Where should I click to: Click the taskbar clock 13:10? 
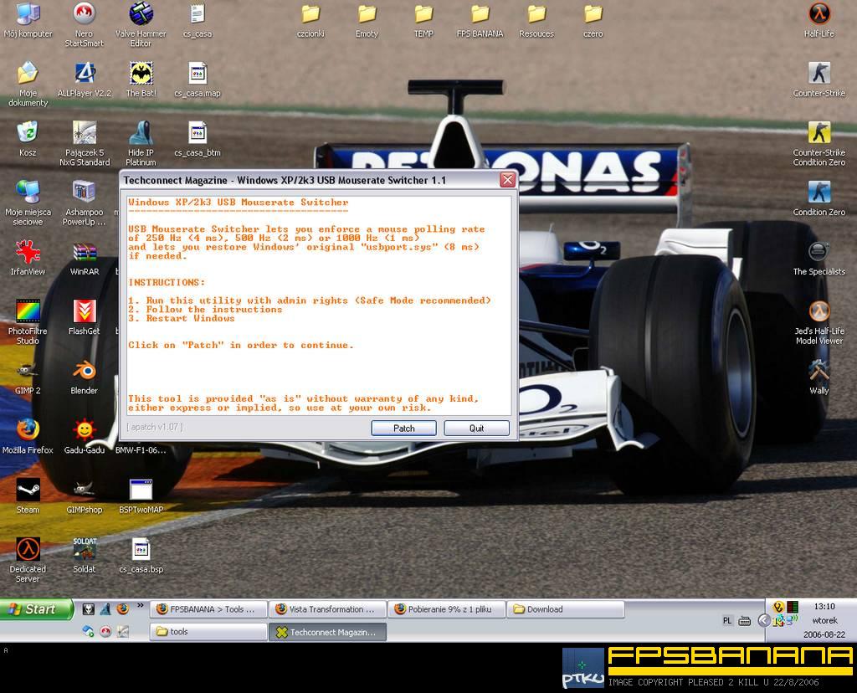click(824, 606)
